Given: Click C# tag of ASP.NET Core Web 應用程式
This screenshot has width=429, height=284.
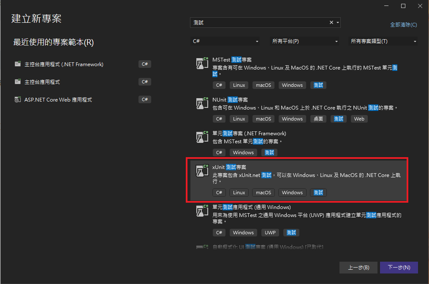Looking at the screenshot, I should tap(145, 99).
